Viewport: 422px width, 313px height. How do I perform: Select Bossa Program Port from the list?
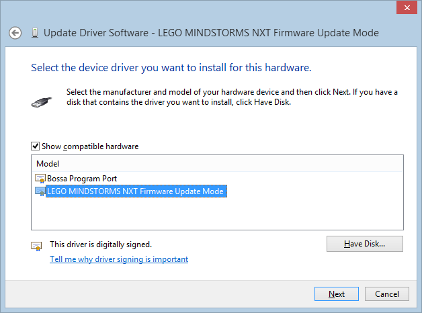pyautogui.click(x=82, y=179)
